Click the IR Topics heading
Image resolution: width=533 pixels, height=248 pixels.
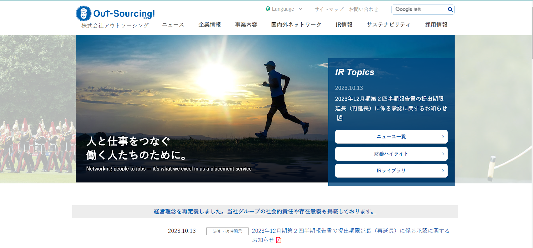coord(355,72)
